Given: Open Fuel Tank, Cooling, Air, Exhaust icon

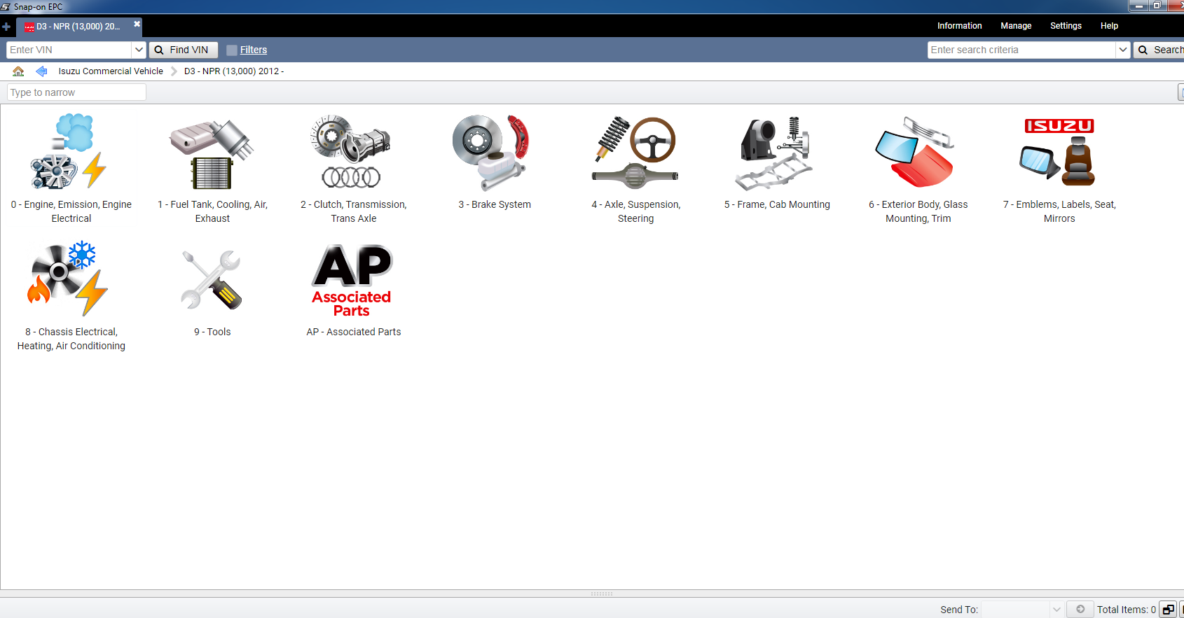Looking at the screenshot, I should (x=212, y=154).
